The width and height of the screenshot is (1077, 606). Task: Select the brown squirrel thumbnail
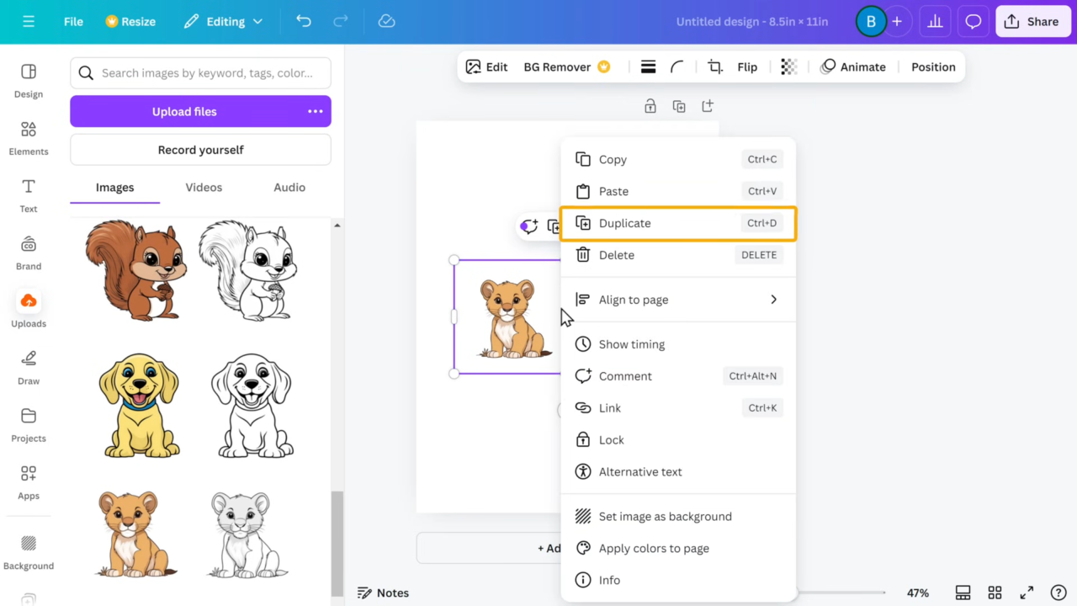(x=135, y=271)
